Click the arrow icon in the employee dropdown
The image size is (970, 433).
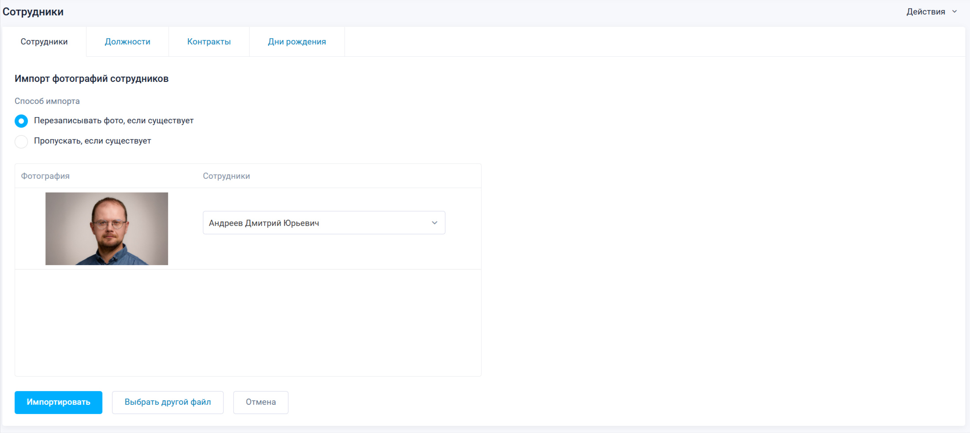click(x=434, y=223)
